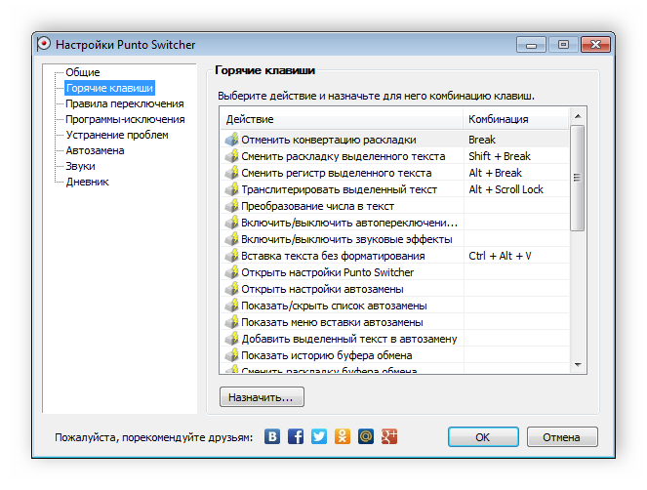
Task: Click the hotkey list scroll down arrow
Action: 578,364
